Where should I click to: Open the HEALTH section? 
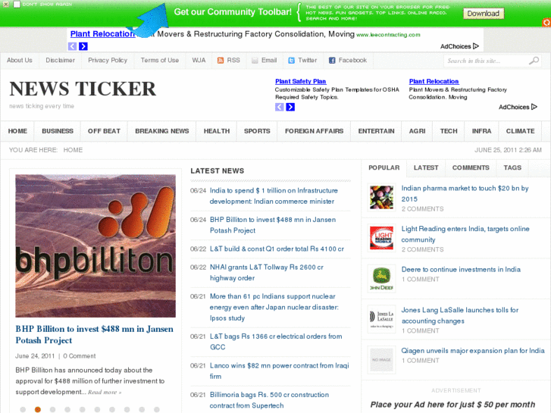(x=217, y=131)
